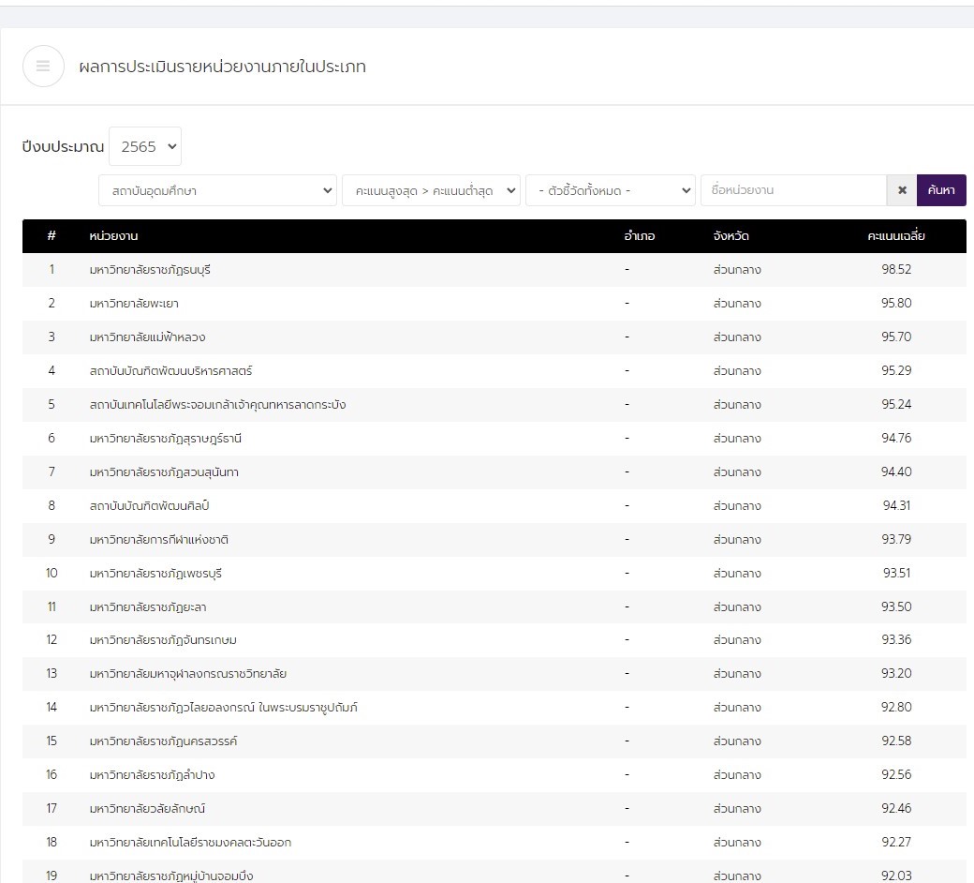Click the score 95.80
Screen dimensions: 974x883
click(x=896, y=303)
